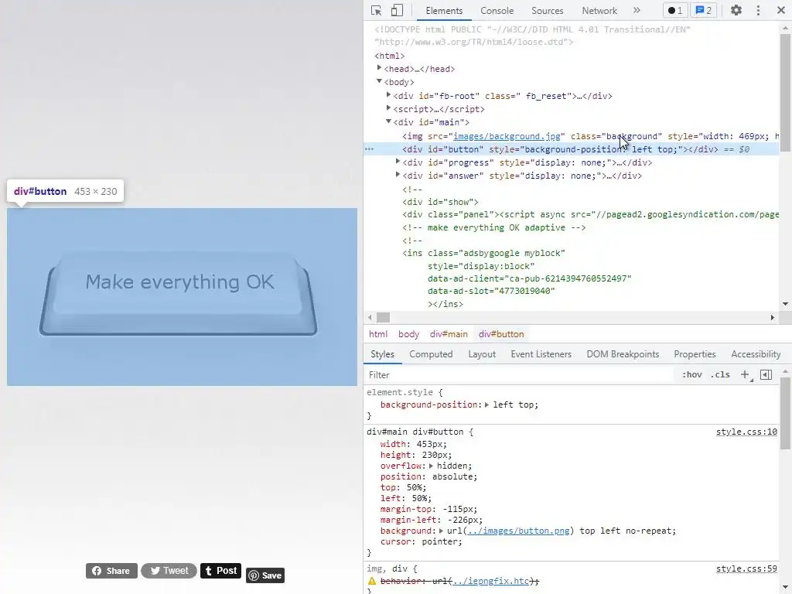This screenshot has height=594, width=792.
Task: Open the Properties pane tab
Action: pyautogui.click(x=695, y=354)
